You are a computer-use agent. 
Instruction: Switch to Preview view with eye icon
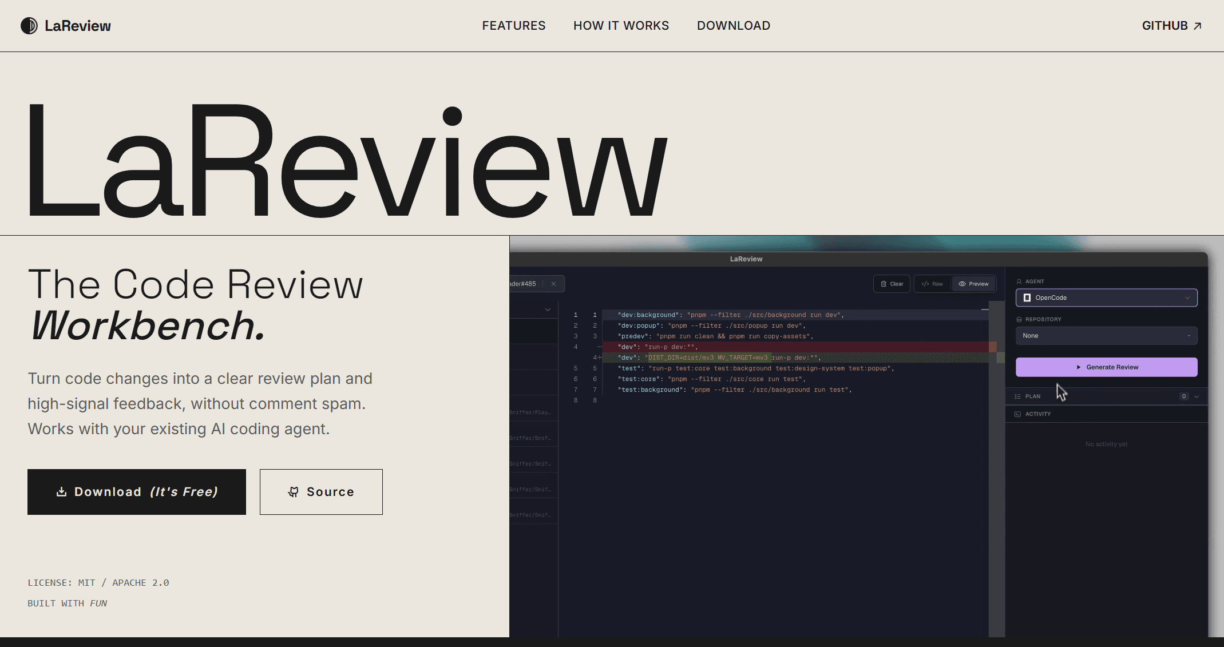pyautogui.click(x=974, y=284)
